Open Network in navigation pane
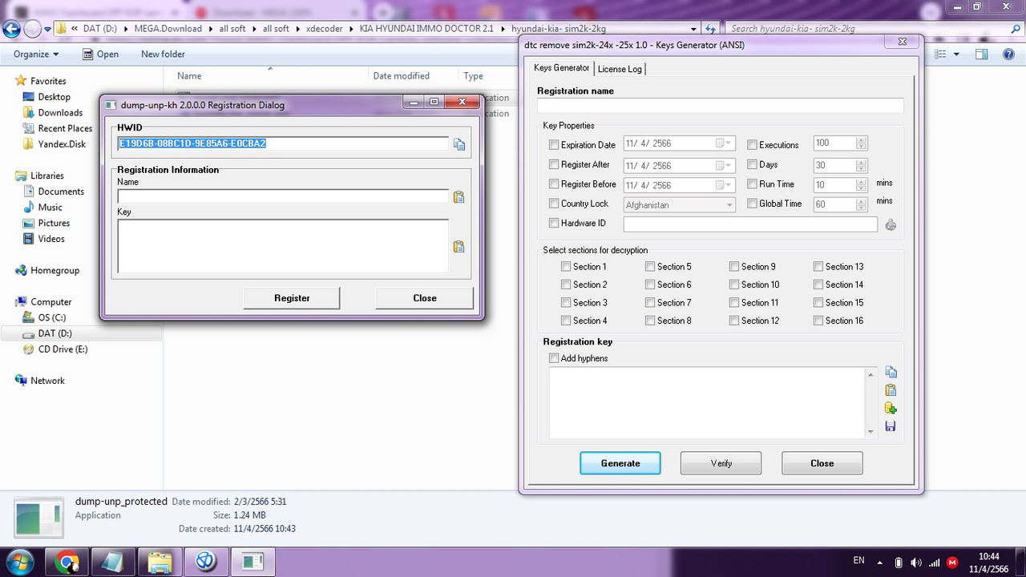Screen dimensions: 1026x577 click(47, 381)
